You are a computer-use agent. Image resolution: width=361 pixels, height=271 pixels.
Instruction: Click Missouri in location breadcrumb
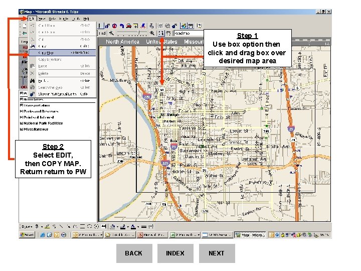[194, 42]
